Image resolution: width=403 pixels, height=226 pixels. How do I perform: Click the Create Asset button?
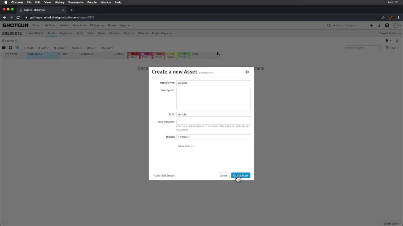click(241, 175)
